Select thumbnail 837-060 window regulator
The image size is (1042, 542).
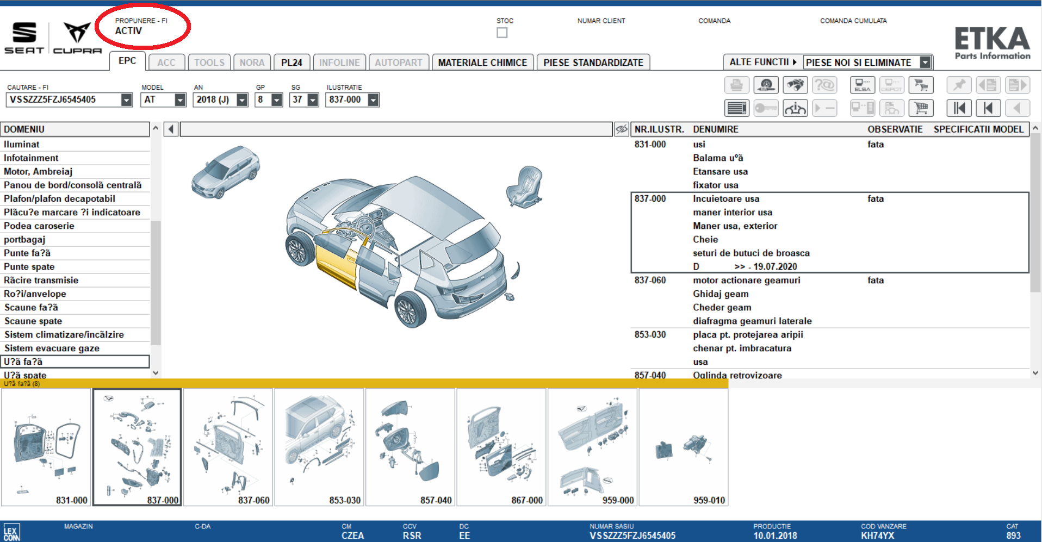[228, 447]
